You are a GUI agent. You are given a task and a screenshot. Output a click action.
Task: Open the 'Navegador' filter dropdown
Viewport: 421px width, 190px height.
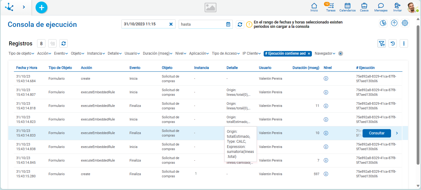tap(325, 53)
